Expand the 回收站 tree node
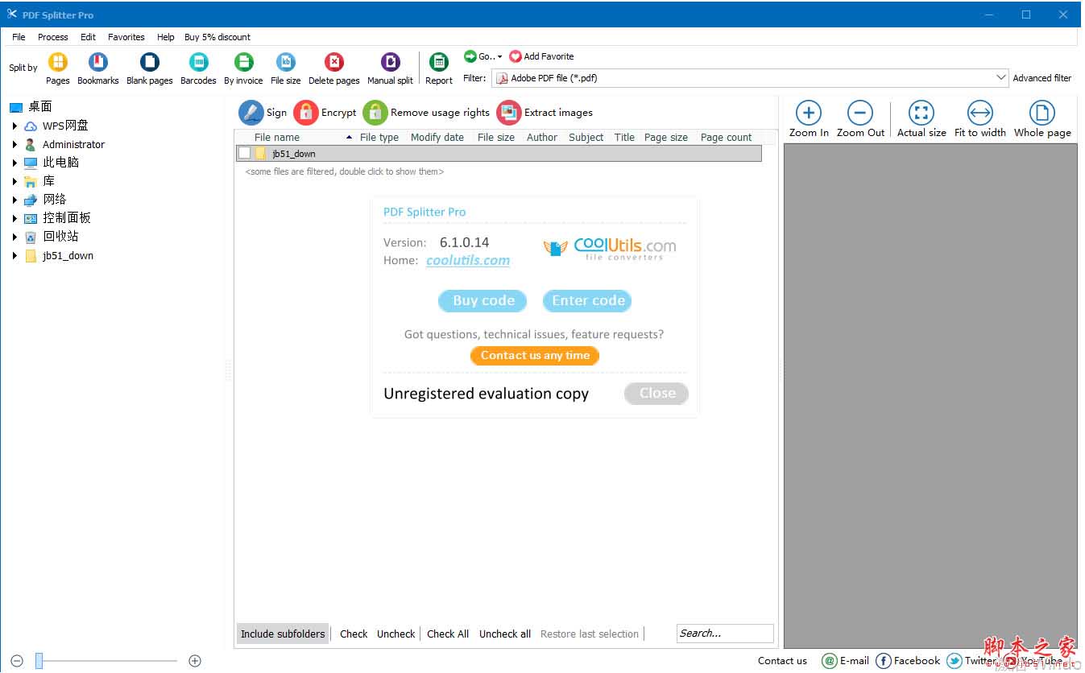The image size is (1085, 673). 14,237
